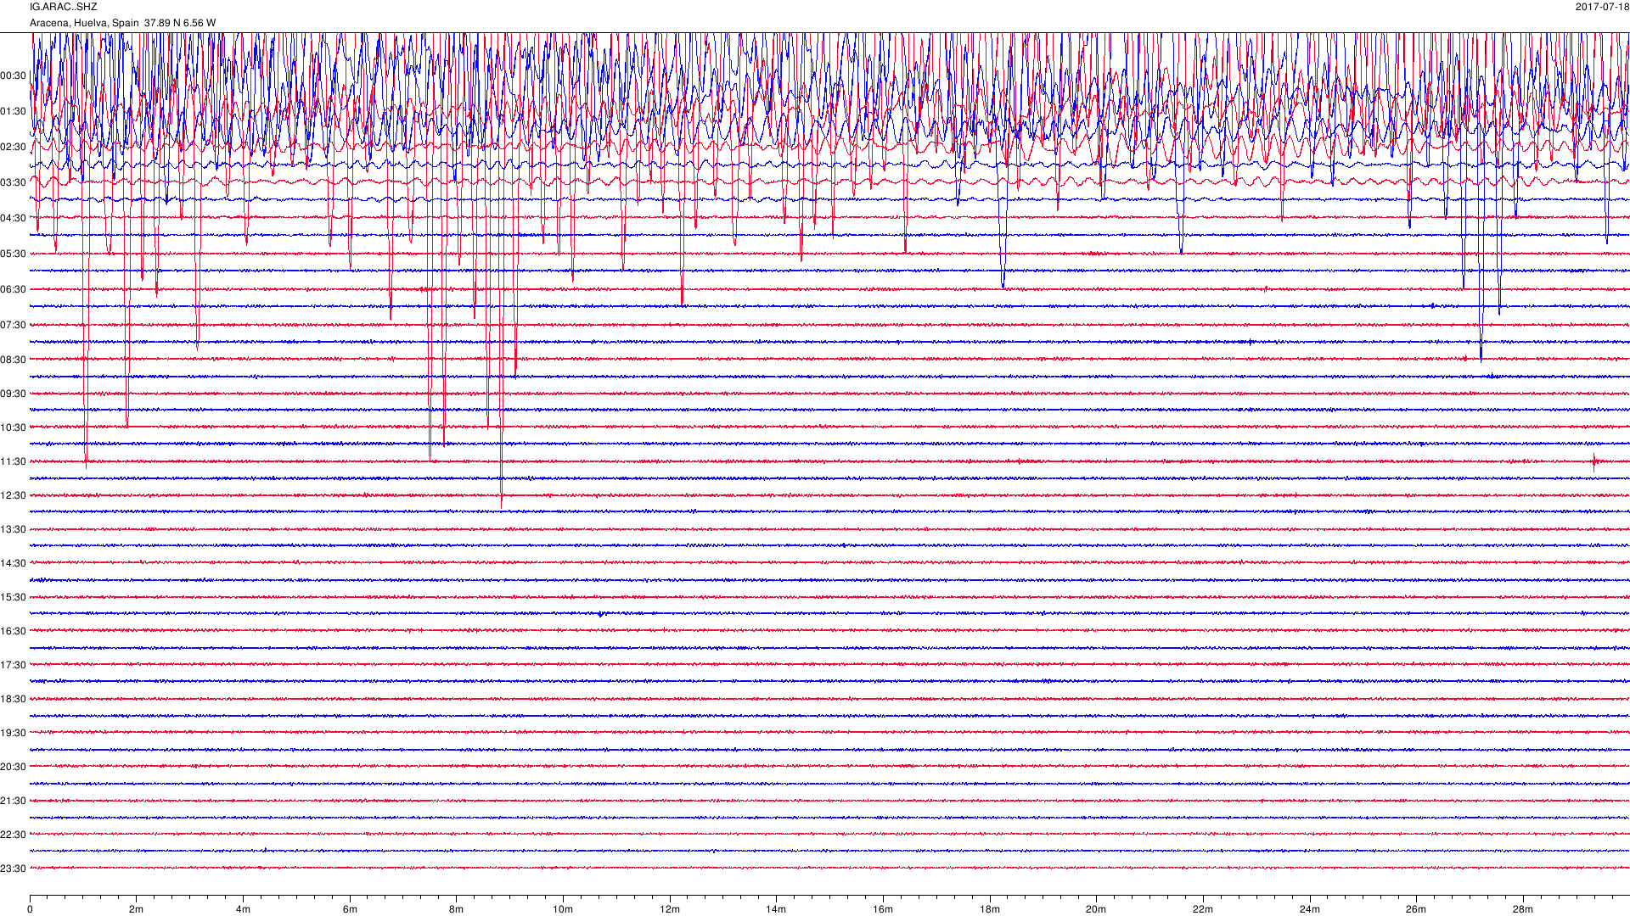This screenshot has height=916, width=1630.
Task: Select the 06:30 time label
Action: (13, 289)
